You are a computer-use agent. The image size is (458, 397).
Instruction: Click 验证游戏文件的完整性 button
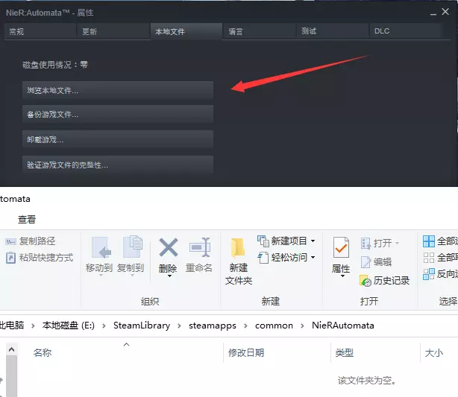pyautogui.click(x=118, y=165)
